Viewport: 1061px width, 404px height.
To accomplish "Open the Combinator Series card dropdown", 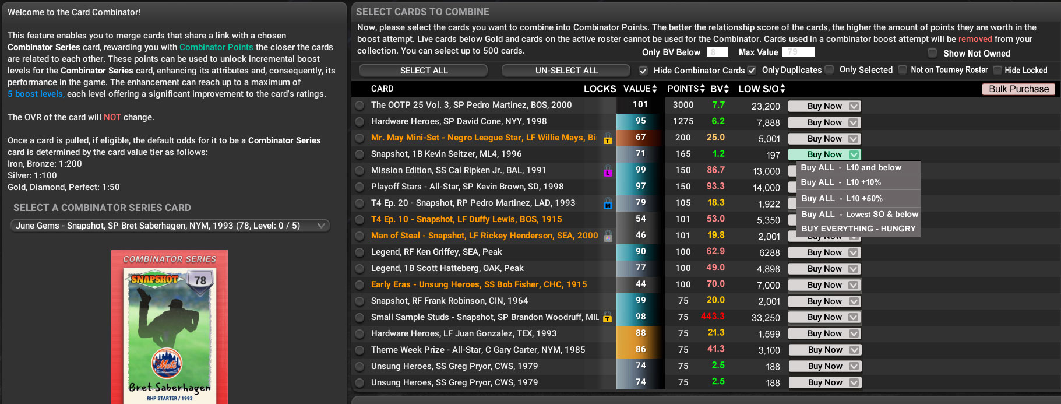I will (170, 226).
